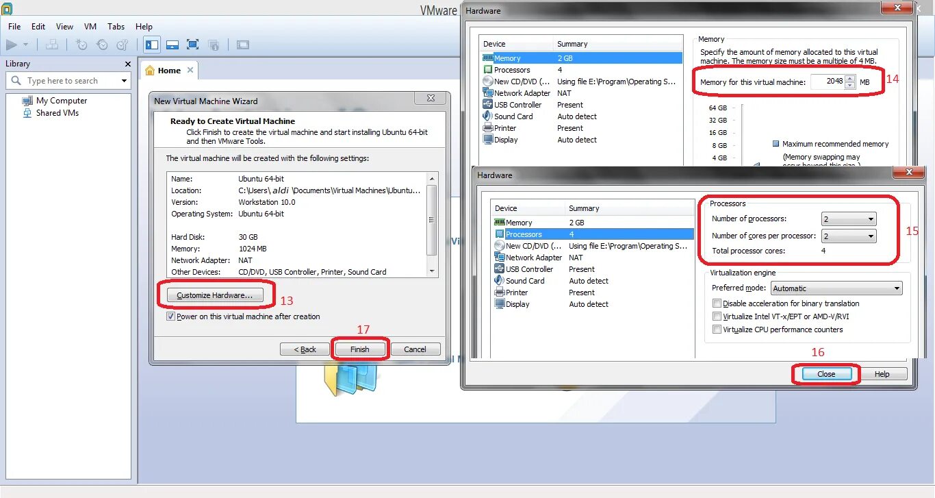Select Display row in lower Hardware window
Image resolution: width=935 pixels, height=498 pixels.
point(593,304)
